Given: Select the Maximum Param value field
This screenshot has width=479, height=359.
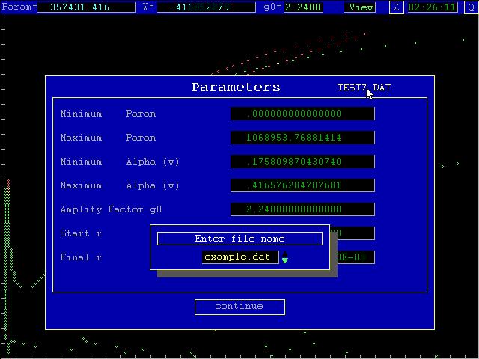Looking at the screenshot, I should (x=302, y=138).
